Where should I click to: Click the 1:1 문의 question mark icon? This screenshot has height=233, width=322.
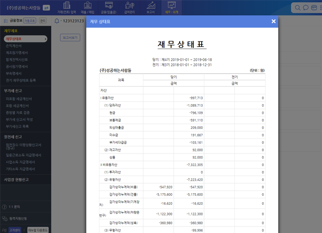coord(5,207)
